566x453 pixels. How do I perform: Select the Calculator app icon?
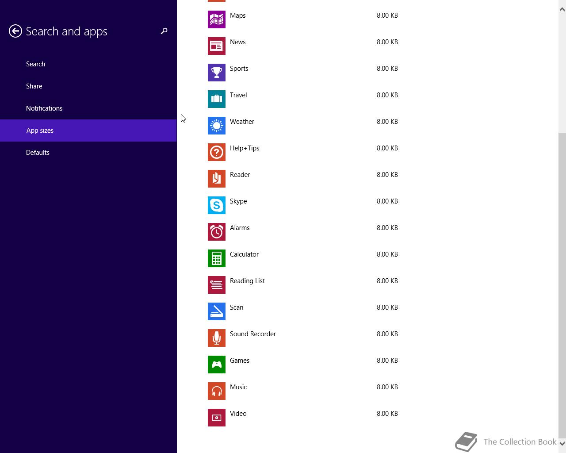tap(217, 258)
